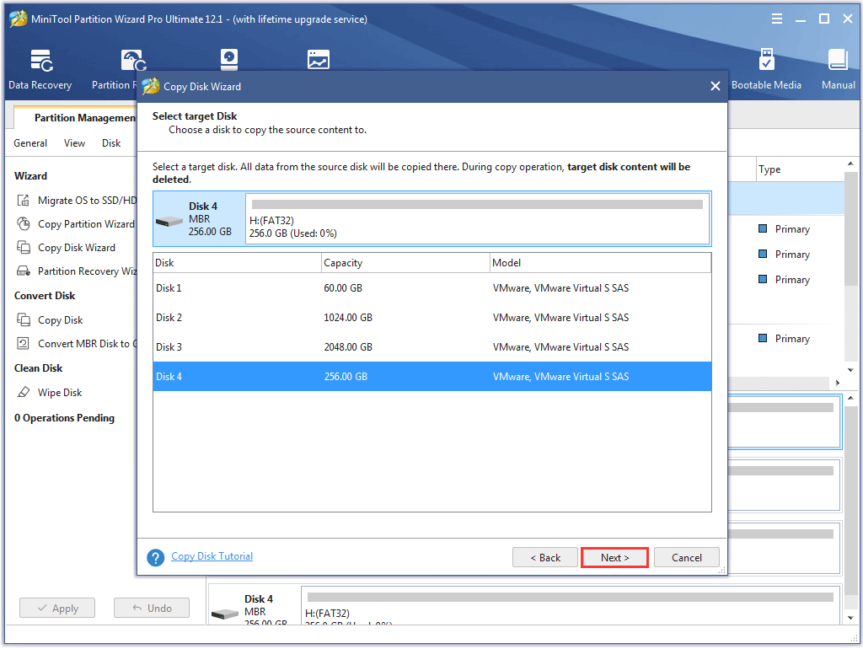Open the Data Recovery tool icon

tap(41, 61)
